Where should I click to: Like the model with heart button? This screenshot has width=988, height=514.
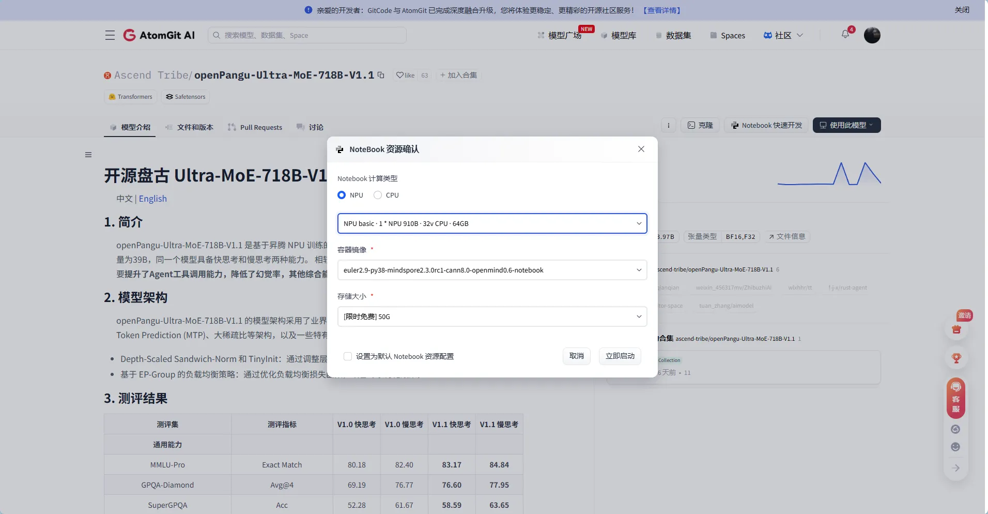pos(406,75)
